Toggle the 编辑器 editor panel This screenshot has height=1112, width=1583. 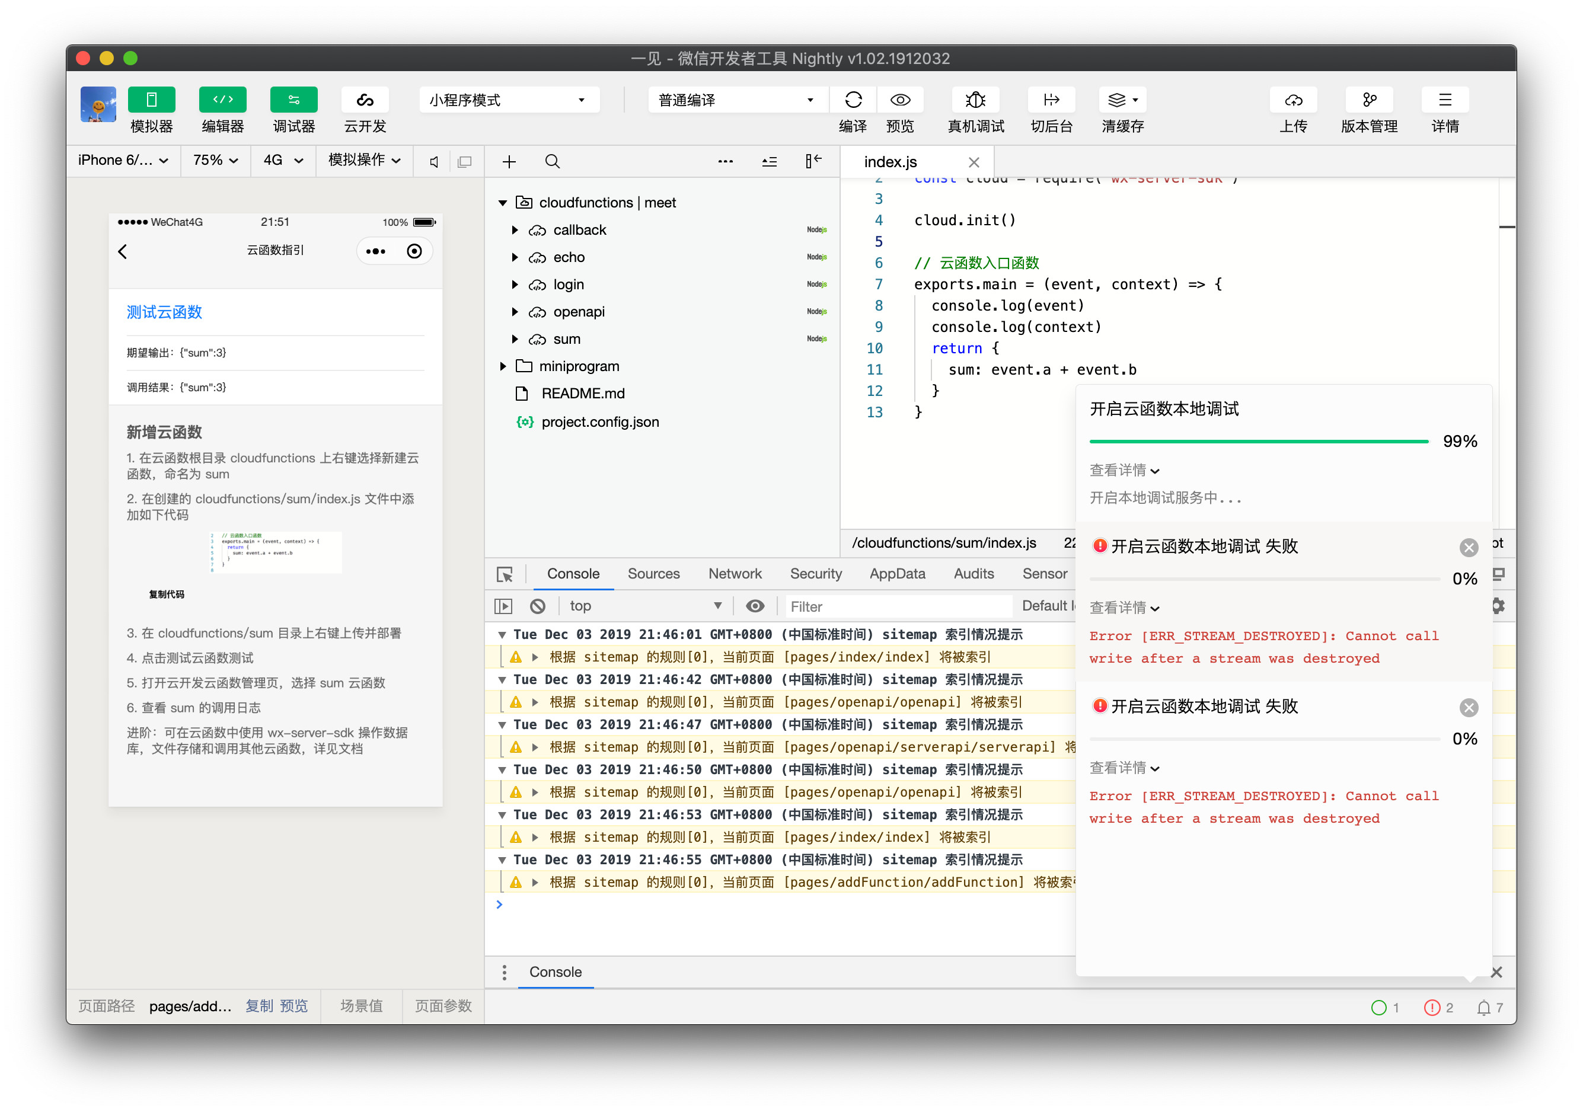click(222, 100)
